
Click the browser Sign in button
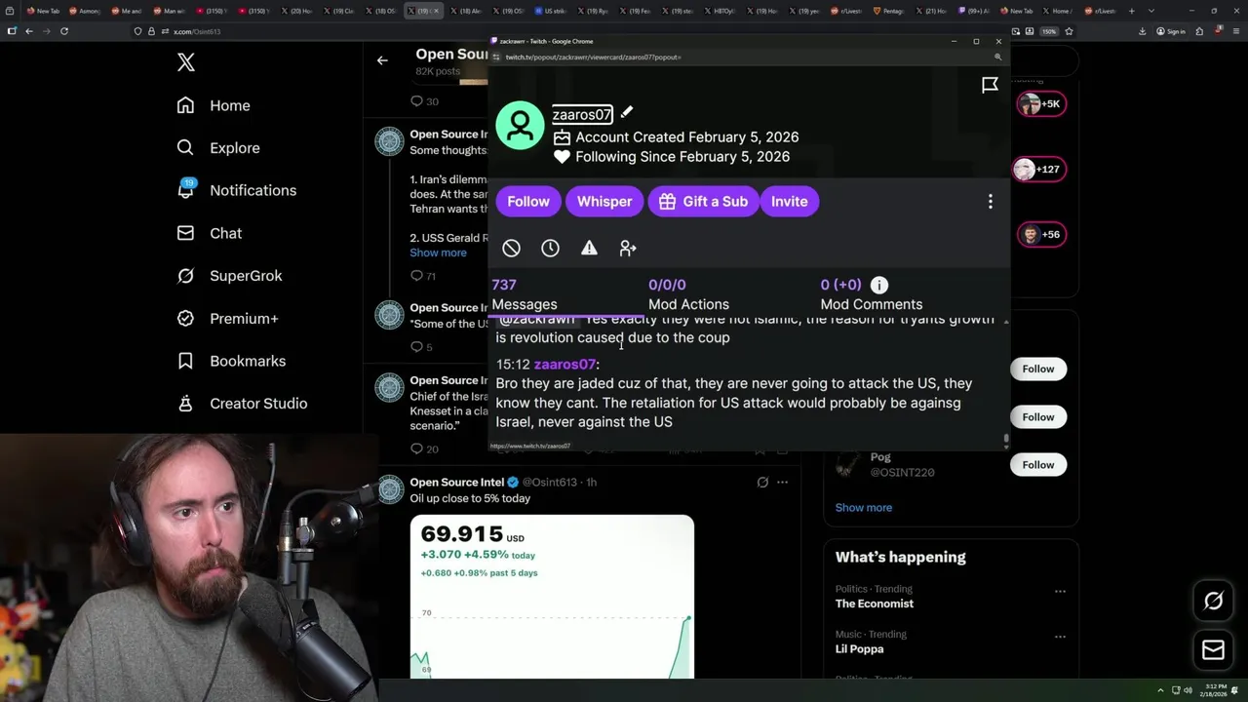pyautogui.click(x=1171, y=31)
